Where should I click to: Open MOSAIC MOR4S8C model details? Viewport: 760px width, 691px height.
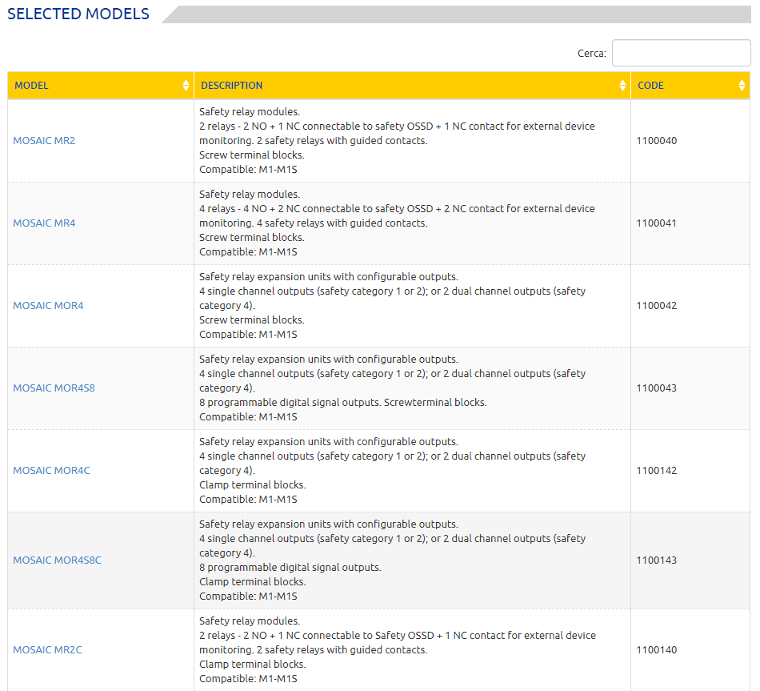click(x=57, y=560)
